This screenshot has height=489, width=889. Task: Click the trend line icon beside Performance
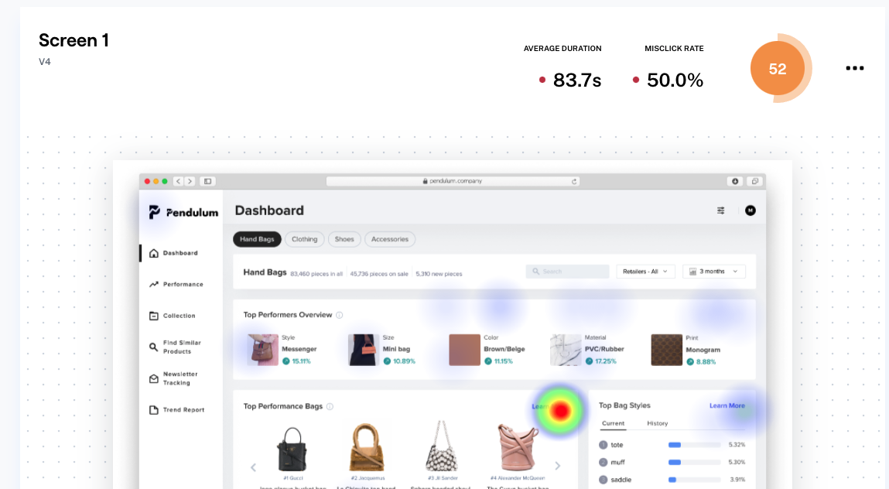tap(154, 284)
